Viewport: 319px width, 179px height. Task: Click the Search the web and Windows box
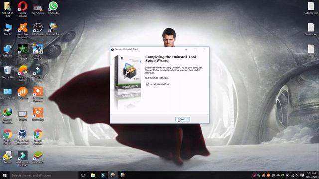tap(44, 175)
